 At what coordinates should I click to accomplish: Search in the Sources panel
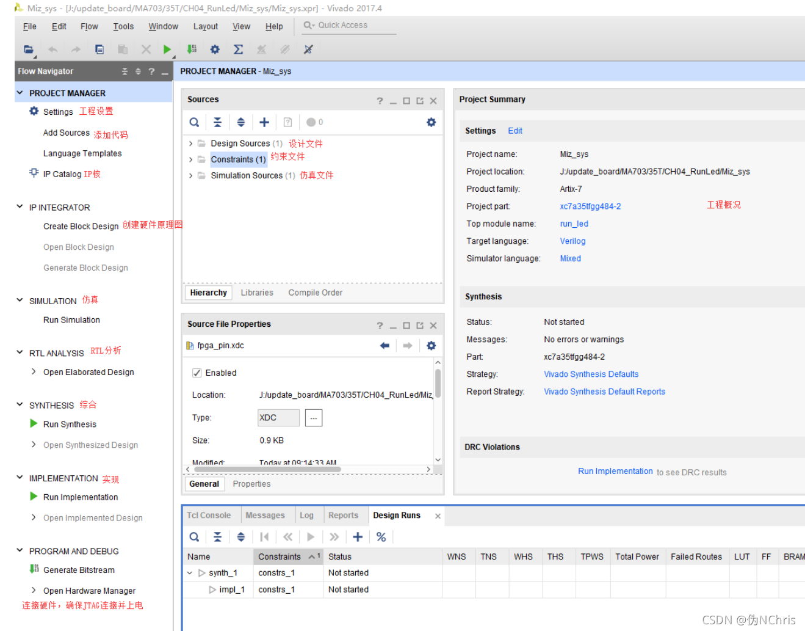(x=194, y=122)
